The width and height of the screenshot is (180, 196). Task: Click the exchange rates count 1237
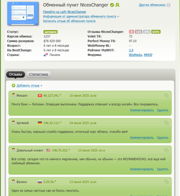pos(47,36)
